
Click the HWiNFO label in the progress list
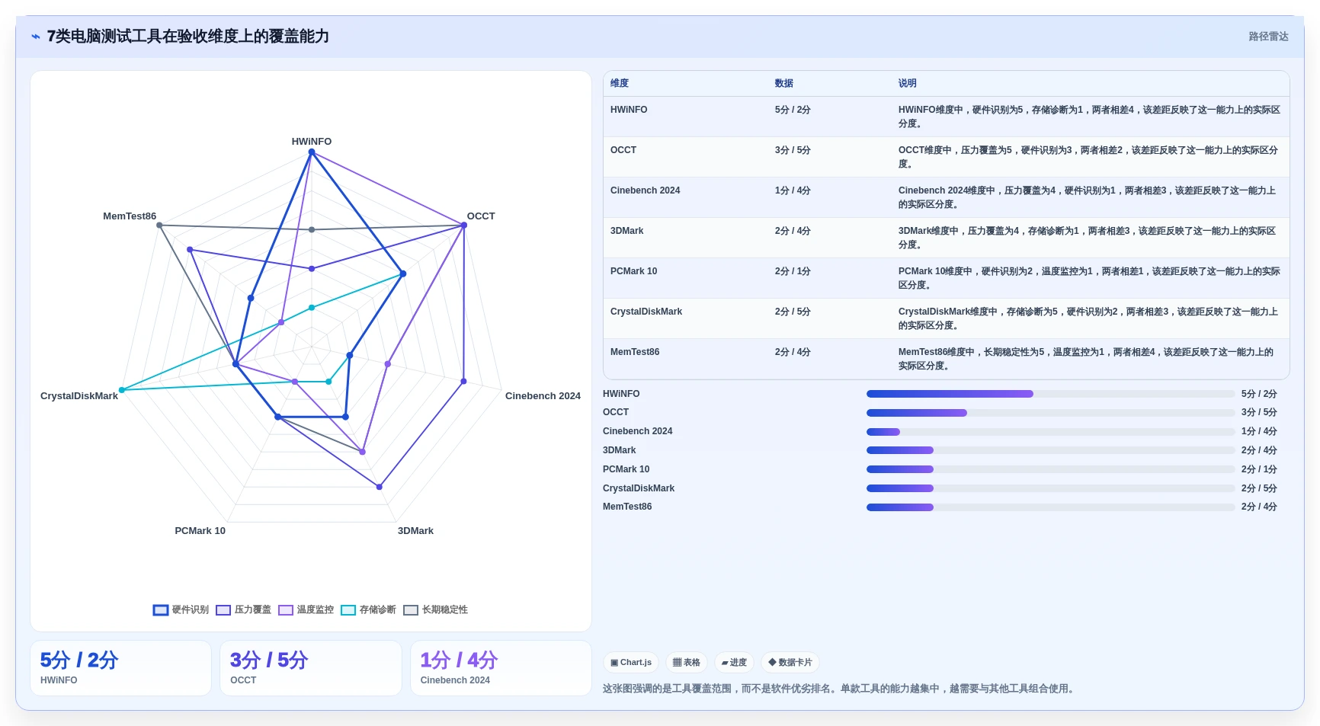tap(621, 394)
